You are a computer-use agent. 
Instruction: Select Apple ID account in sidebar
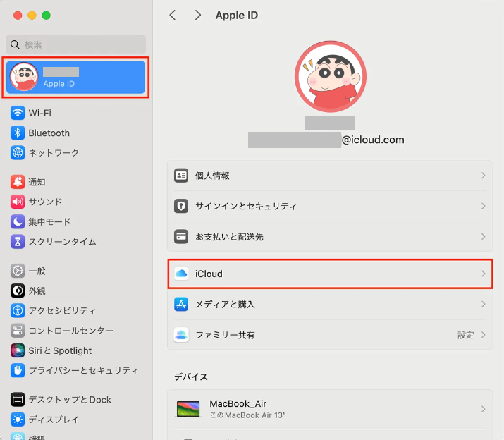tap(75, 77)
